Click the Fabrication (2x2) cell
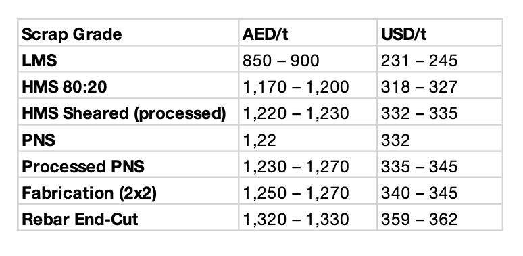The width and height of the screenshot is (523, 256). click(89, 193)
